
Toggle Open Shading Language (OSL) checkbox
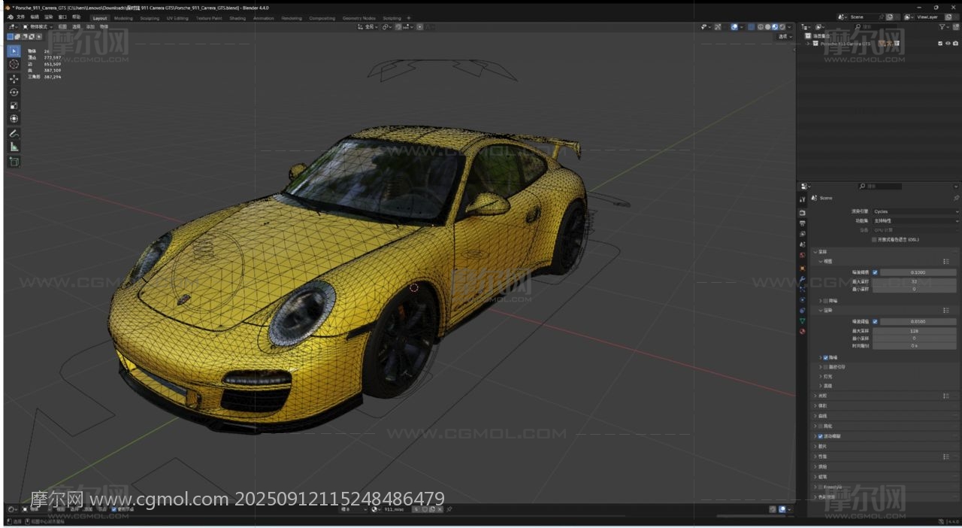(874, 240)
